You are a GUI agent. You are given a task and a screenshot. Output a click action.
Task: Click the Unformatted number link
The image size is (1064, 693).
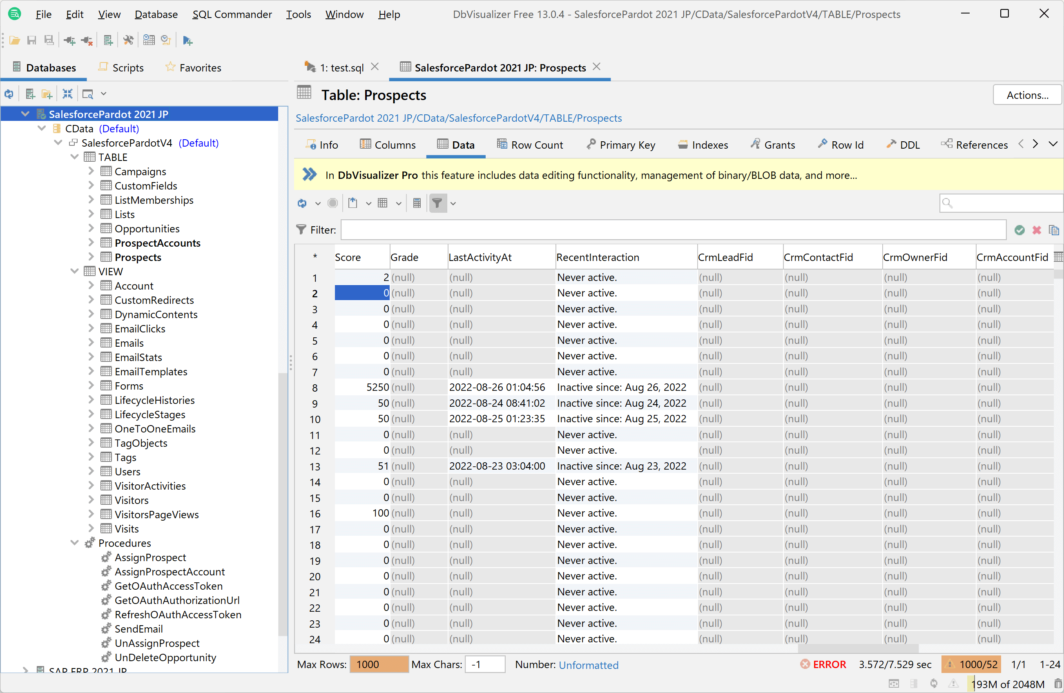[x=588, y=665]
